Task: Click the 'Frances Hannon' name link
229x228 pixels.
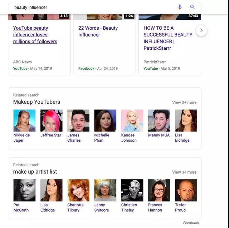Action: (155, 207)
